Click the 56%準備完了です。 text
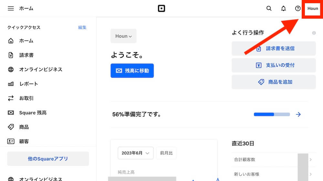This screenshot has height=181, width=323. (x=137, y=114)
